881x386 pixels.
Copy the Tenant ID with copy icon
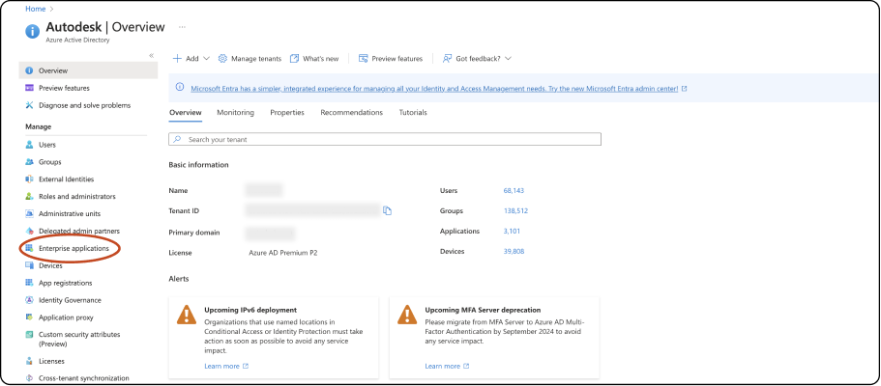[387, 211]
